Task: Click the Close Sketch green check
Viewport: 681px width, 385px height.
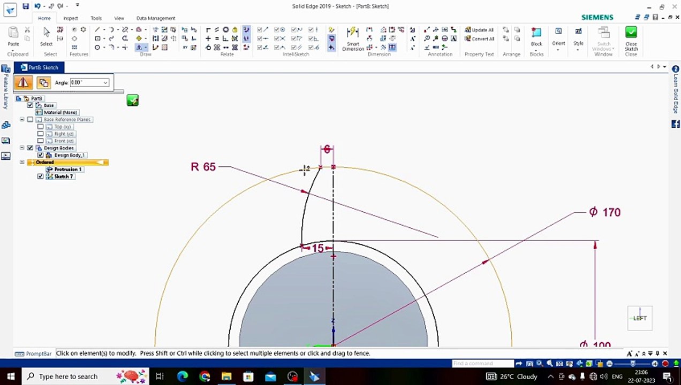Action: [x=631, y=33]
